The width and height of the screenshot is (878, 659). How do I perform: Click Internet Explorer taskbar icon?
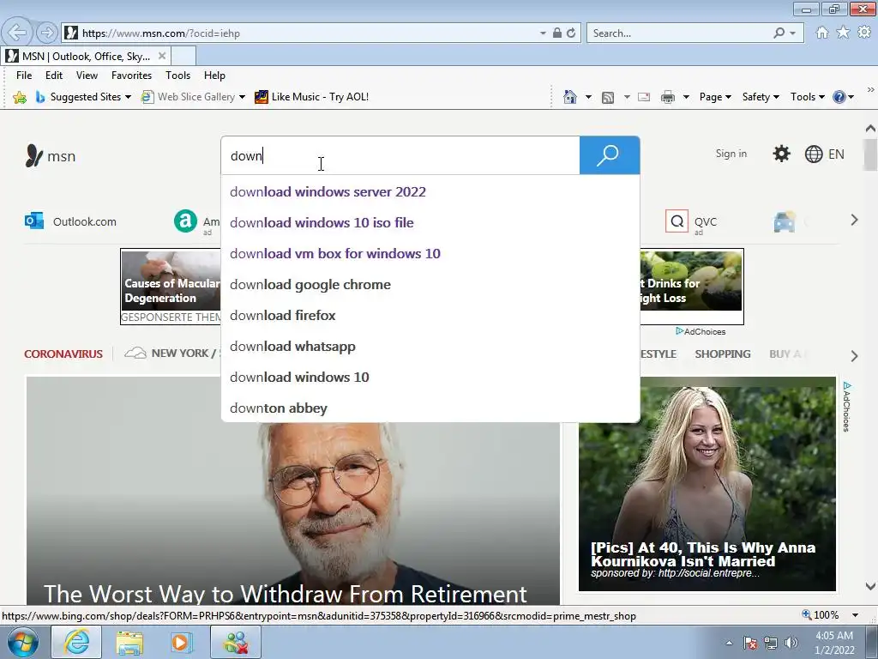pyautogui.click(x=76, y=642)
